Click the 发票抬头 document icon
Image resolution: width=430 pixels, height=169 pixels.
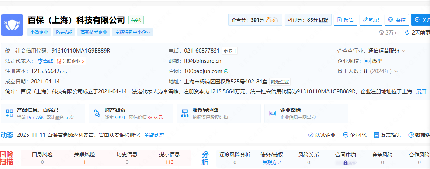(377, 135)
